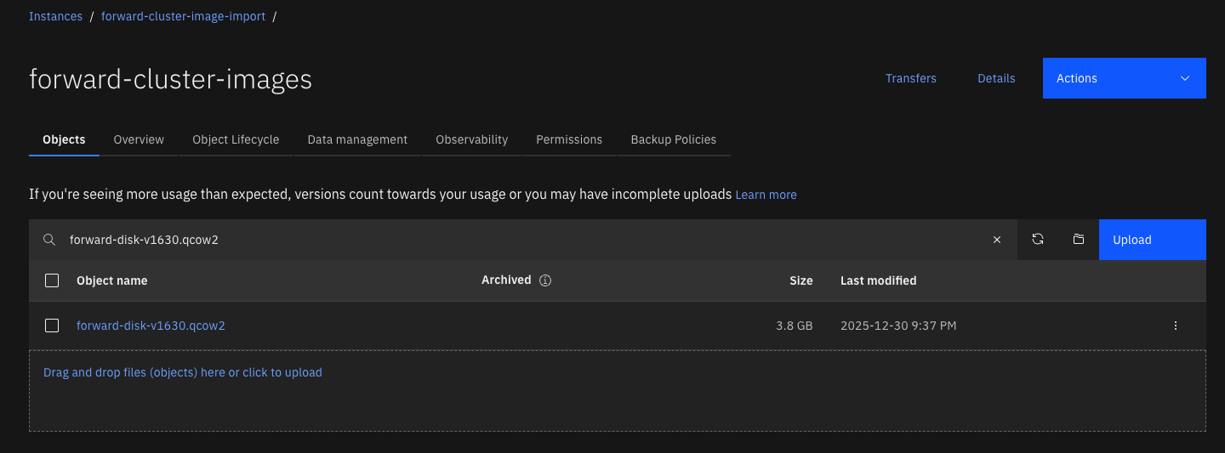Refresh the objects list
This screenshot has width=1225, height=453.
(1038, 240)
